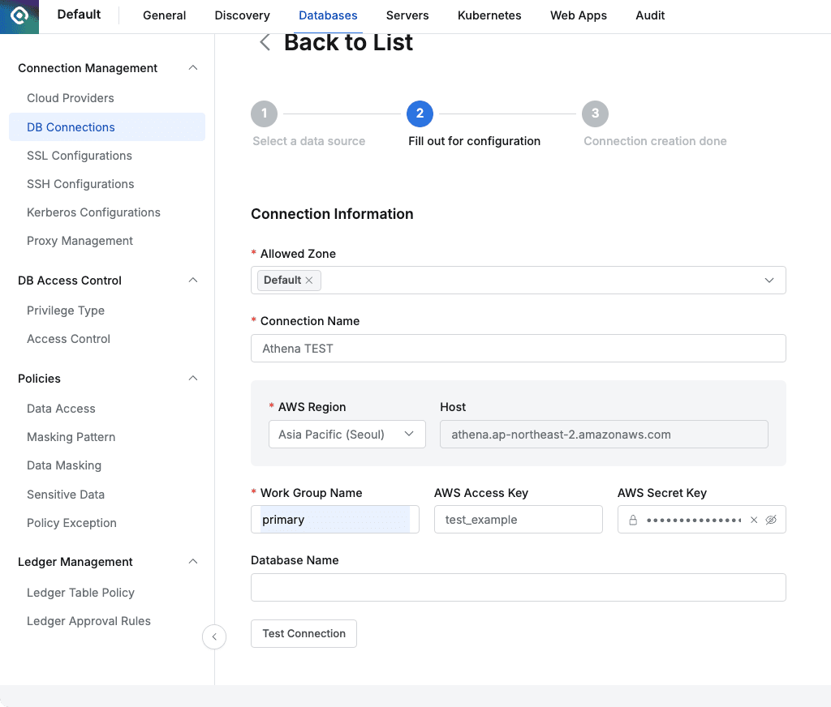
Task: Open the Allowed Zone dropdown
Action: coord(769,281)
